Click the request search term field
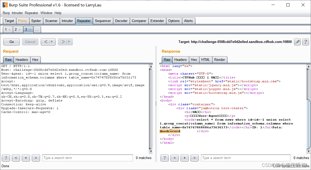Image resolution: width=311 pixels, height=170 pixels. pyautogui.click(x=88, y=158)
